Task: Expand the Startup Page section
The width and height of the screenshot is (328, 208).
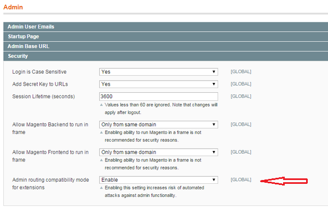Action: (x=166, y=36)
